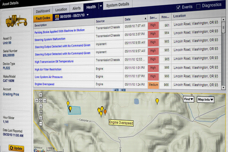Zoom out on the map
Screen dimensions: 228x152
pos(41,124)
